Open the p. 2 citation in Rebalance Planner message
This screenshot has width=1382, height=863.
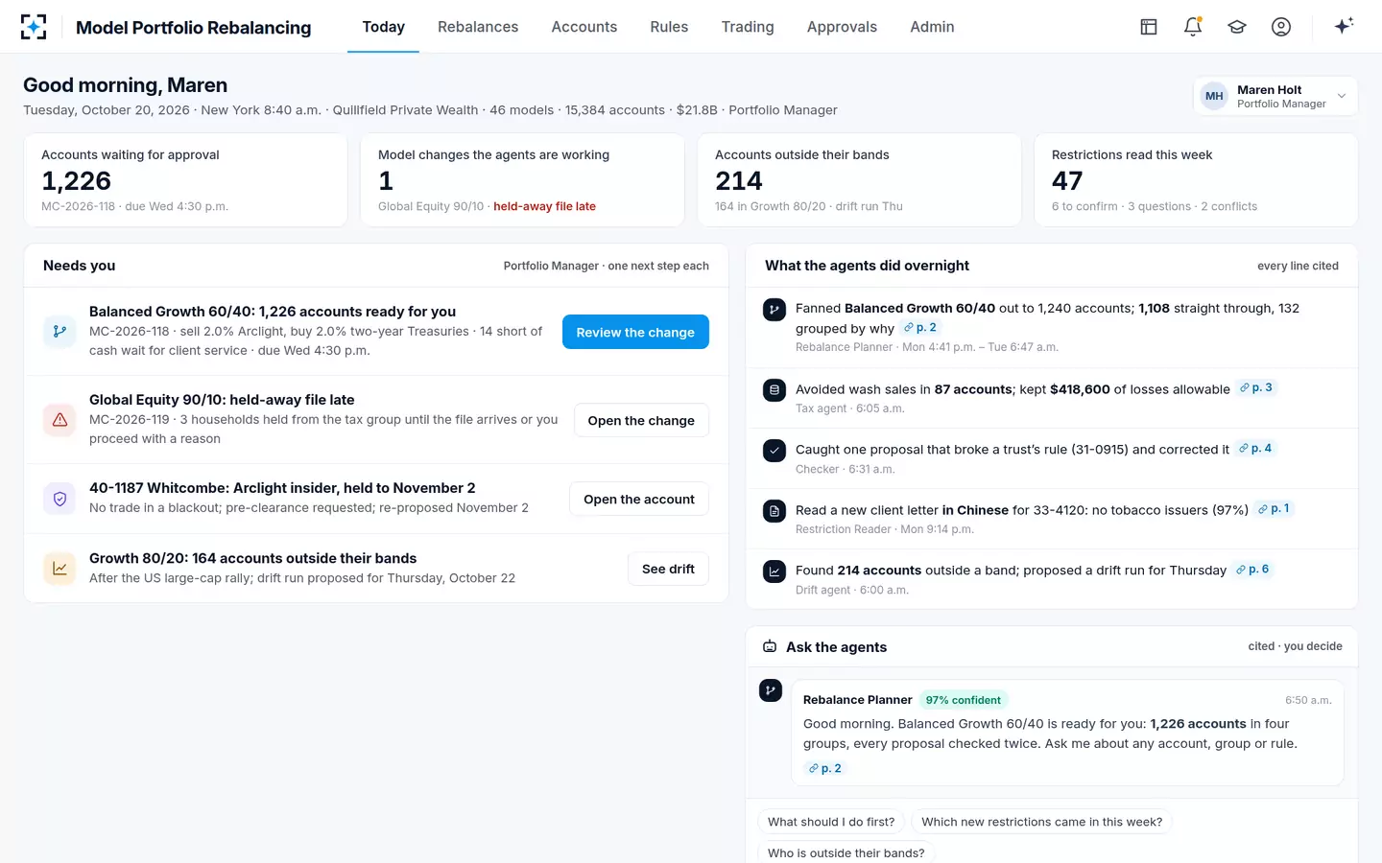coord(825,768)
